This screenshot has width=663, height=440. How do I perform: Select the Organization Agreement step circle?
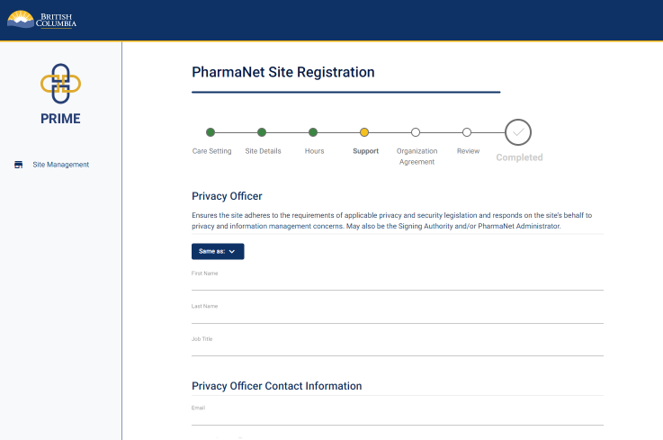click(x=416, y=132)
